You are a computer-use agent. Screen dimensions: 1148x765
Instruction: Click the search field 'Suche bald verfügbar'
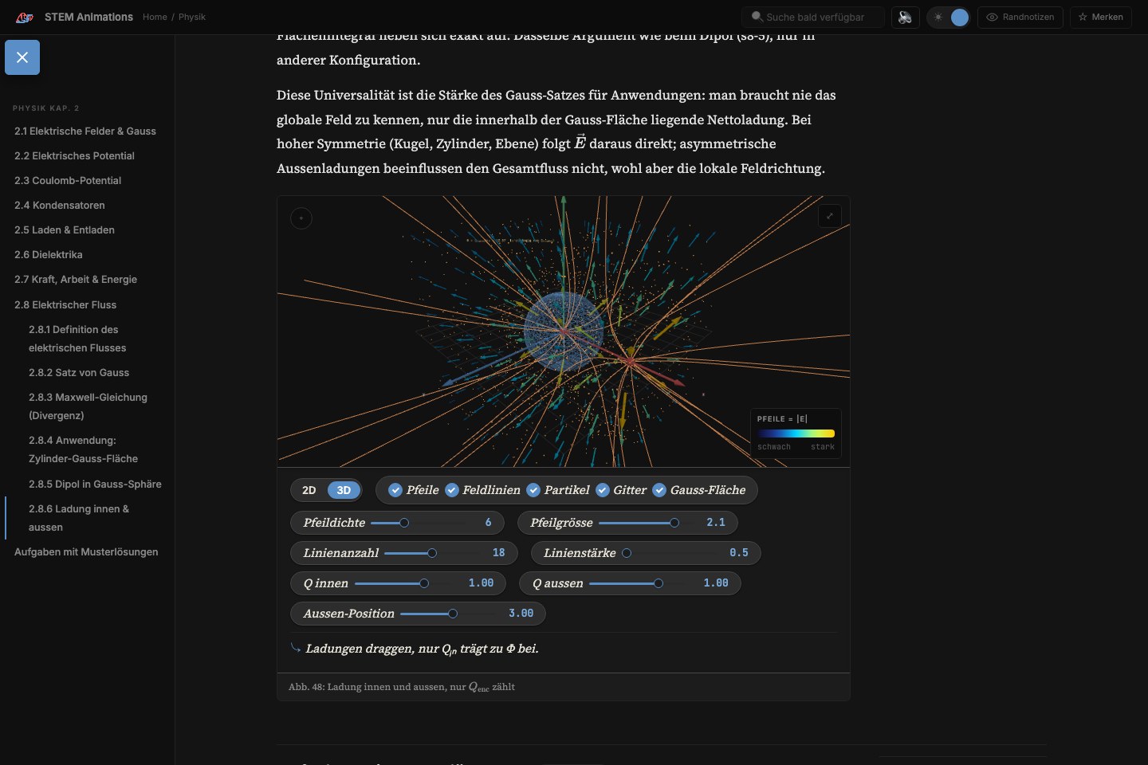click(813, 17)
